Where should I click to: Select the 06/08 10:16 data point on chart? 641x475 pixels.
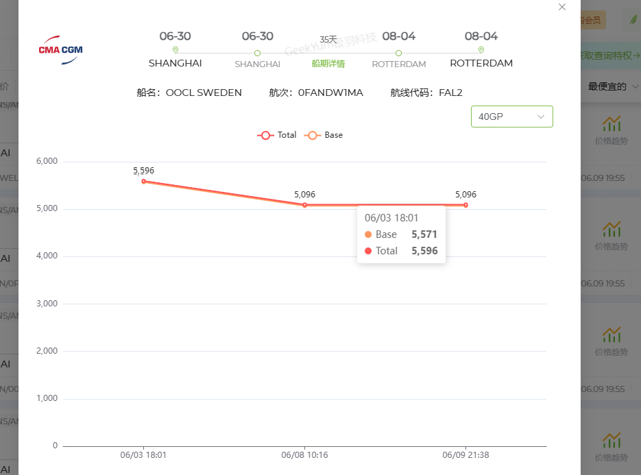[304, 205]
